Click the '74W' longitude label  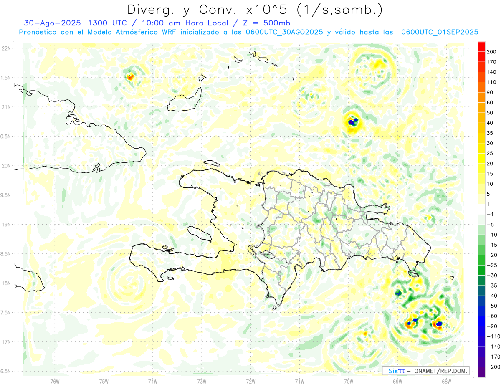pos(152,381)
